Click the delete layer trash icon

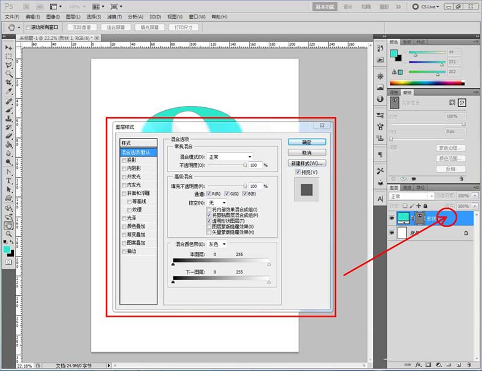[469, 365]
